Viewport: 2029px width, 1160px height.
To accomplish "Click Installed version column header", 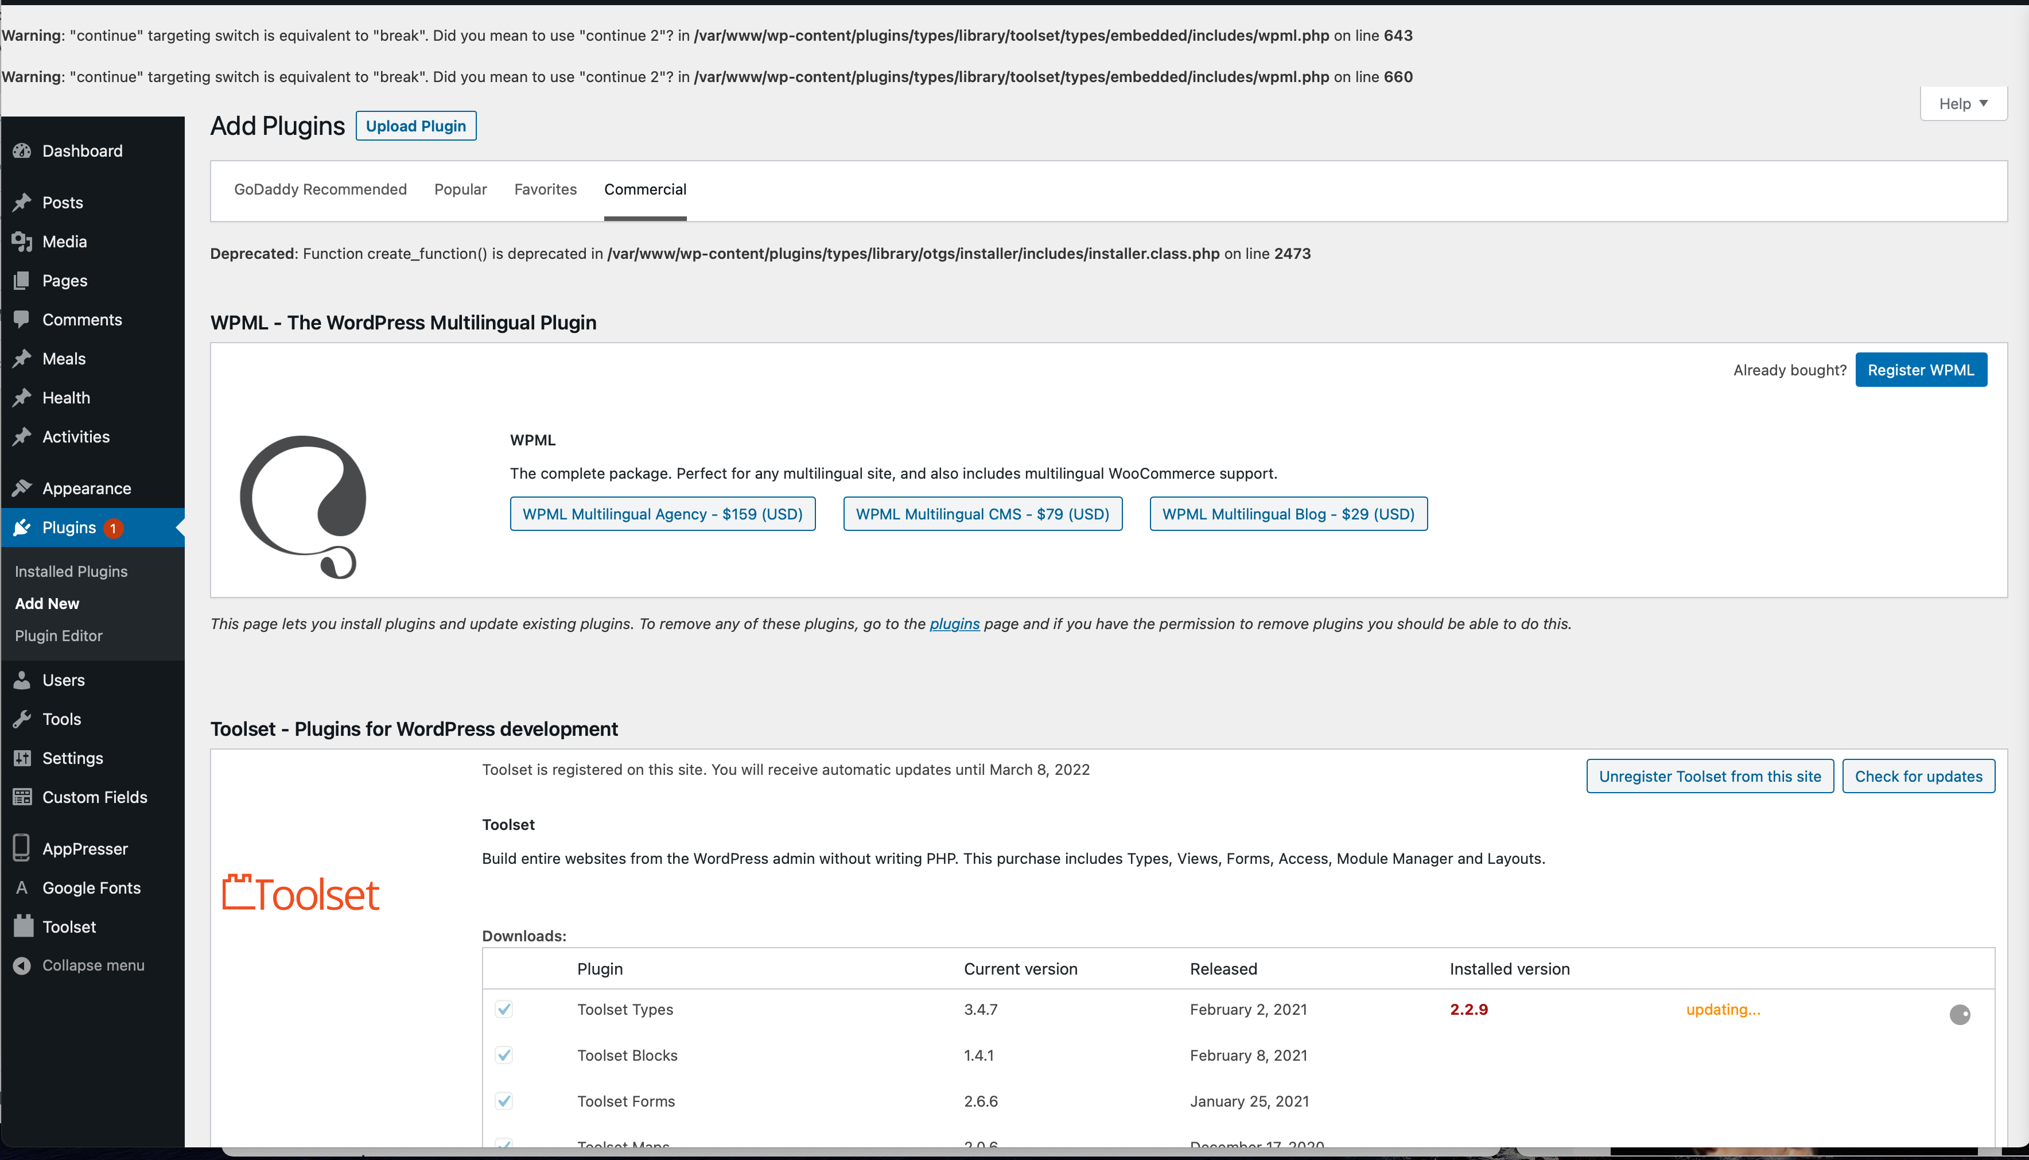I will pos(1510,969).
